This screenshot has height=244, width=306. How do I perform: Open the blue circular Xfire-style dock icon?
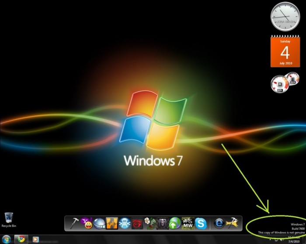(125, 223)
